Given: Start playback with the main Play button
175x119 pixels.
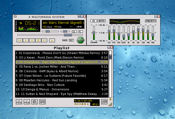Looking at the screenshot, I should [26, 40].
